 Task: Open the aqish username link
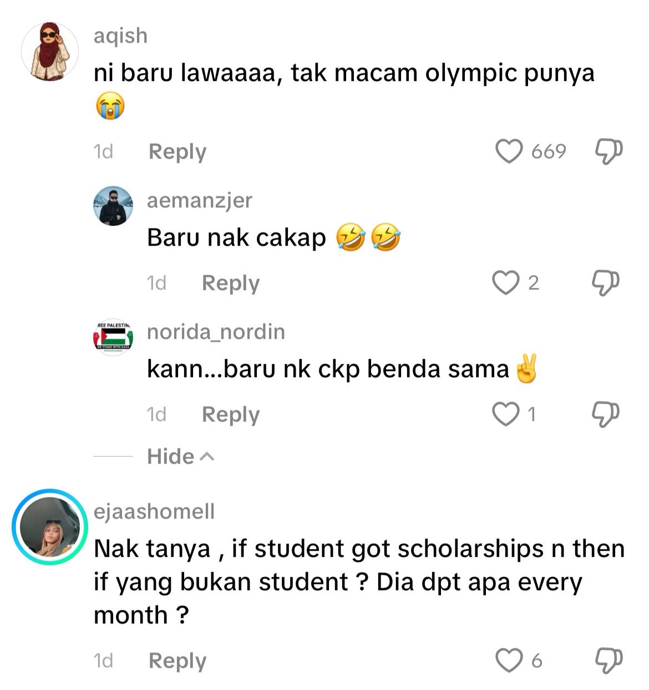[x=120, y=35]
